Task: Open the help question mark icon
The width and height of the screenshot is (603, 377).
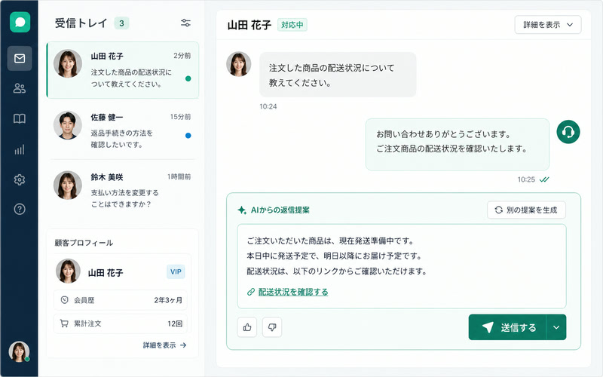Action: [20, 209]
